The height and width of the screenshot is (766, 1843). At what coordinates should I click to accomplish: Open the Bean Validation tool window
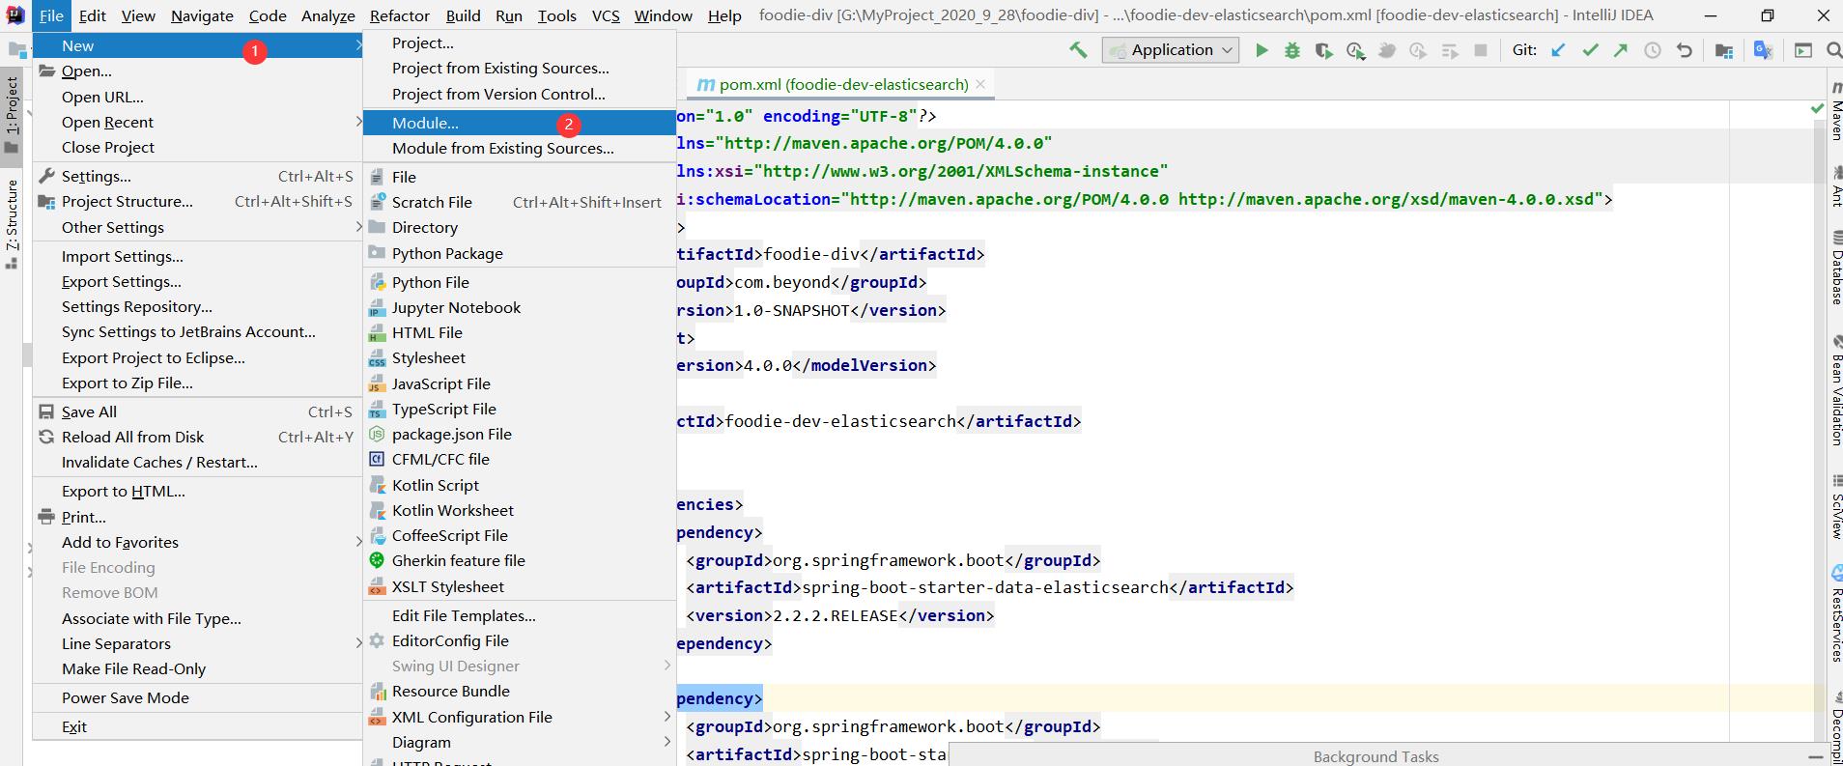(1835, 391)
